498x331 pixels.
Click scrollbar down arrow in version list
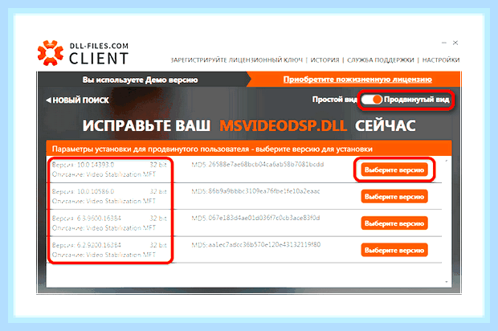point(447,282)
